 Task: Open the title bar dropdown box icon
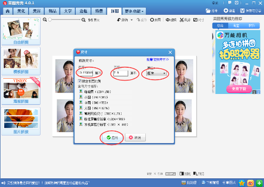(236, 2)
